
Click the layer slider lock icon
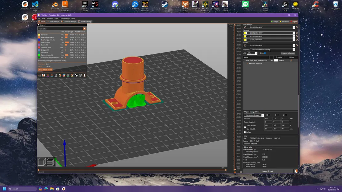[235, 172]
